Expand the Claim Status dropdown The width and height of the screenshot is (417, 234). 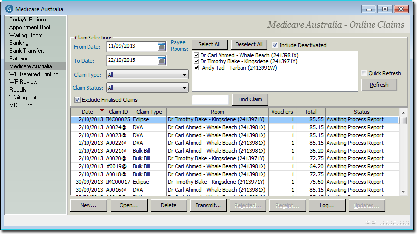tap(184, 88)
